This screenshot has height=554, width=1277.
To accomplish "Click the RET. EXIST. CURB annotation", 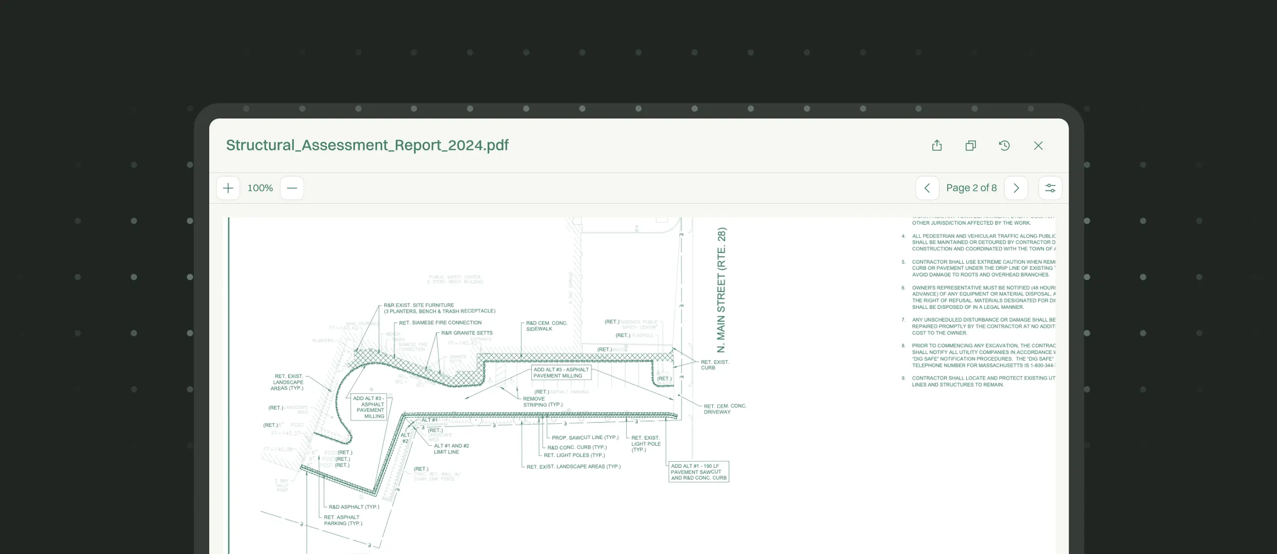I will [715, 365].
